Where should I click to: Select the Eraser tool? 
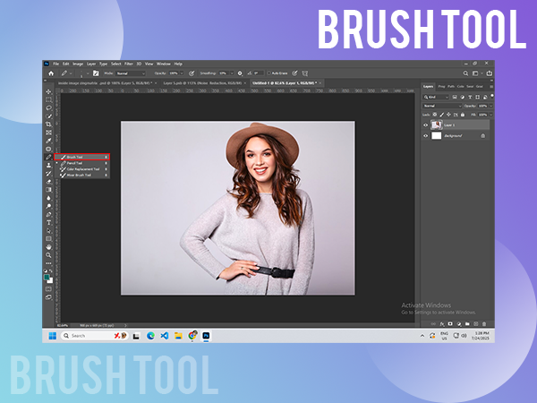tap(48, 182)
